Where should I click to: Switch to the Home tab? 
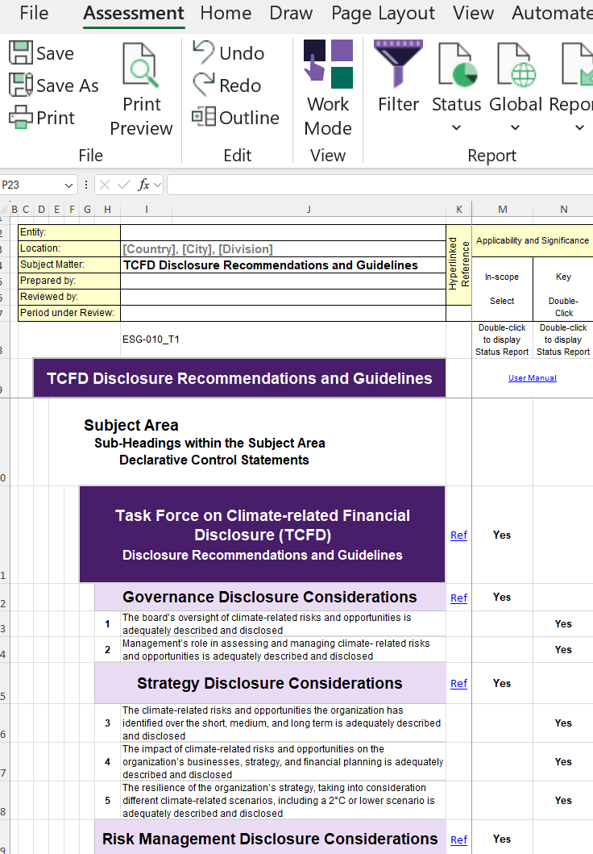[x=226, y=13]
